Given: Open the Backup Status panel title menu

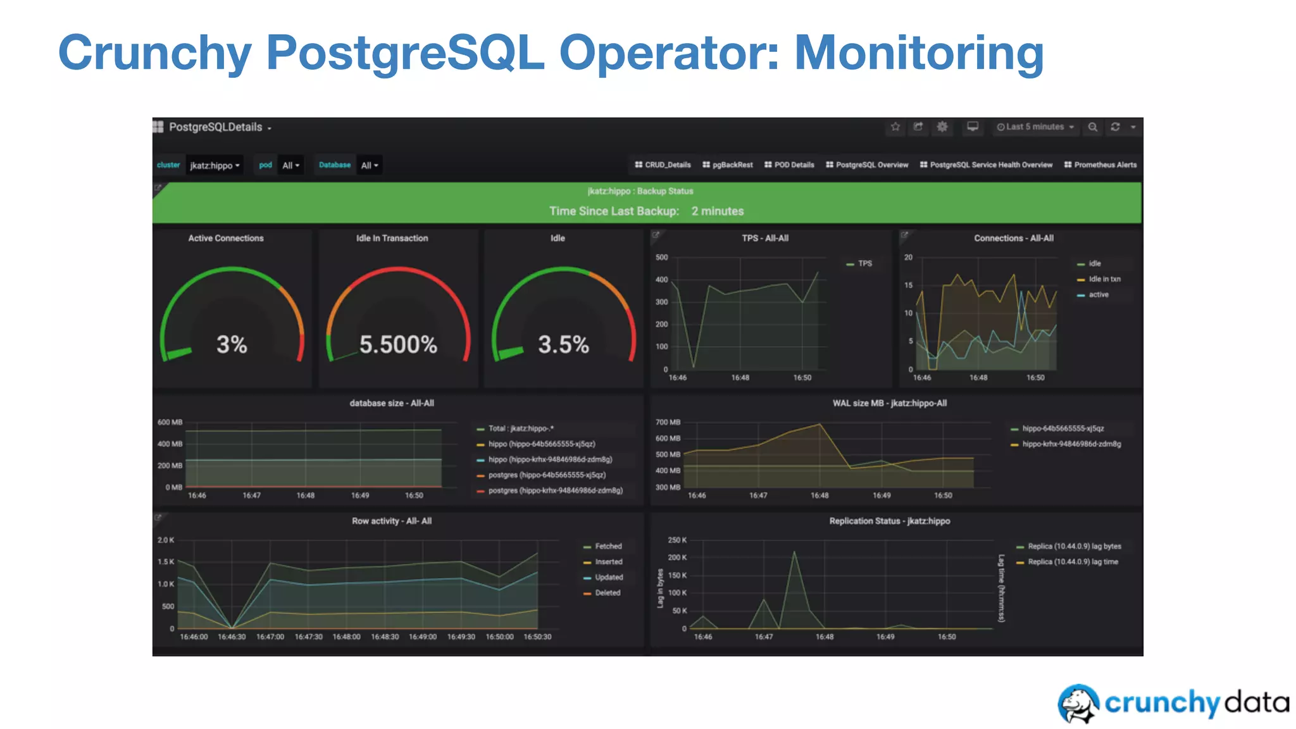Looking at the screenshot, I should 640,191.
